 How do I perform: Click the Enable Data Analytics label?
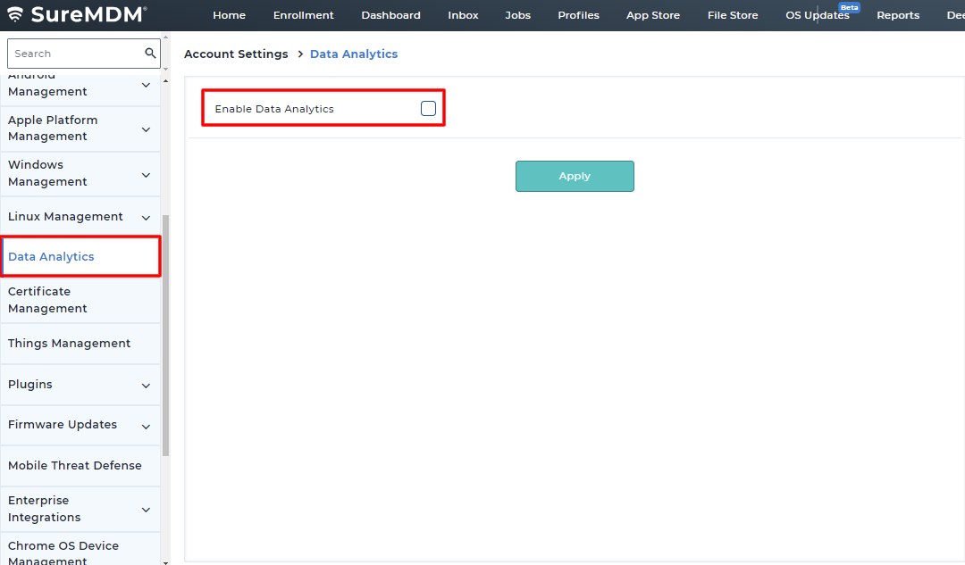274,109
